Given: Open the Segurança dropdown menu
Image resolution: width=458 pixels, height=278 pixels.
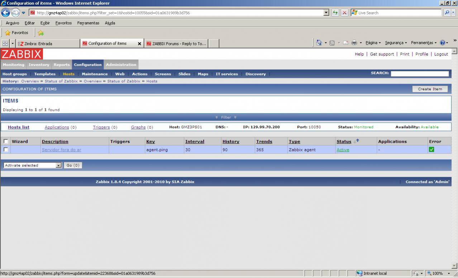Looking at the screenshot, I should (x=396, y=43).
